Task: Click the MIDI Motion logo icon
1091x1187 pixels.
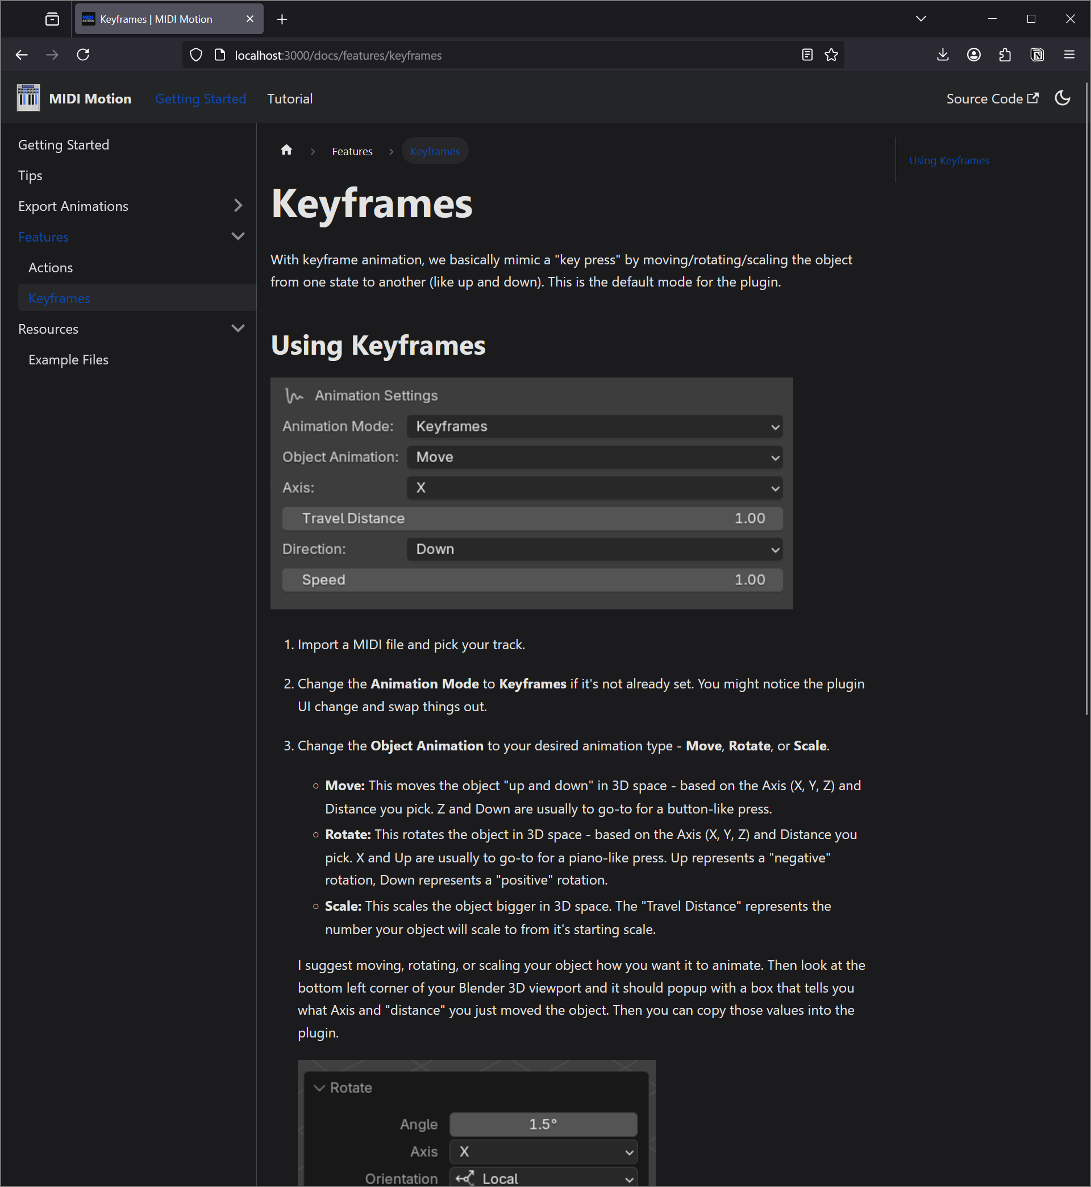Action: 27,98
